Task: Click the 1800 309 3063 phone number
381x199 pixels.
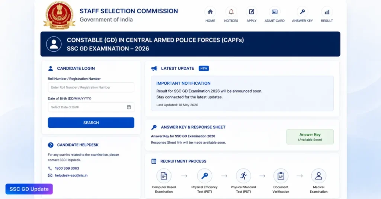Action: tap(67, 168)
